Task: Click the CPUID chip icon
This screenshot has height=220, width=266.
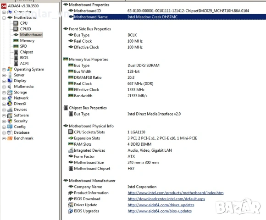Action: (x=16, y=29)
